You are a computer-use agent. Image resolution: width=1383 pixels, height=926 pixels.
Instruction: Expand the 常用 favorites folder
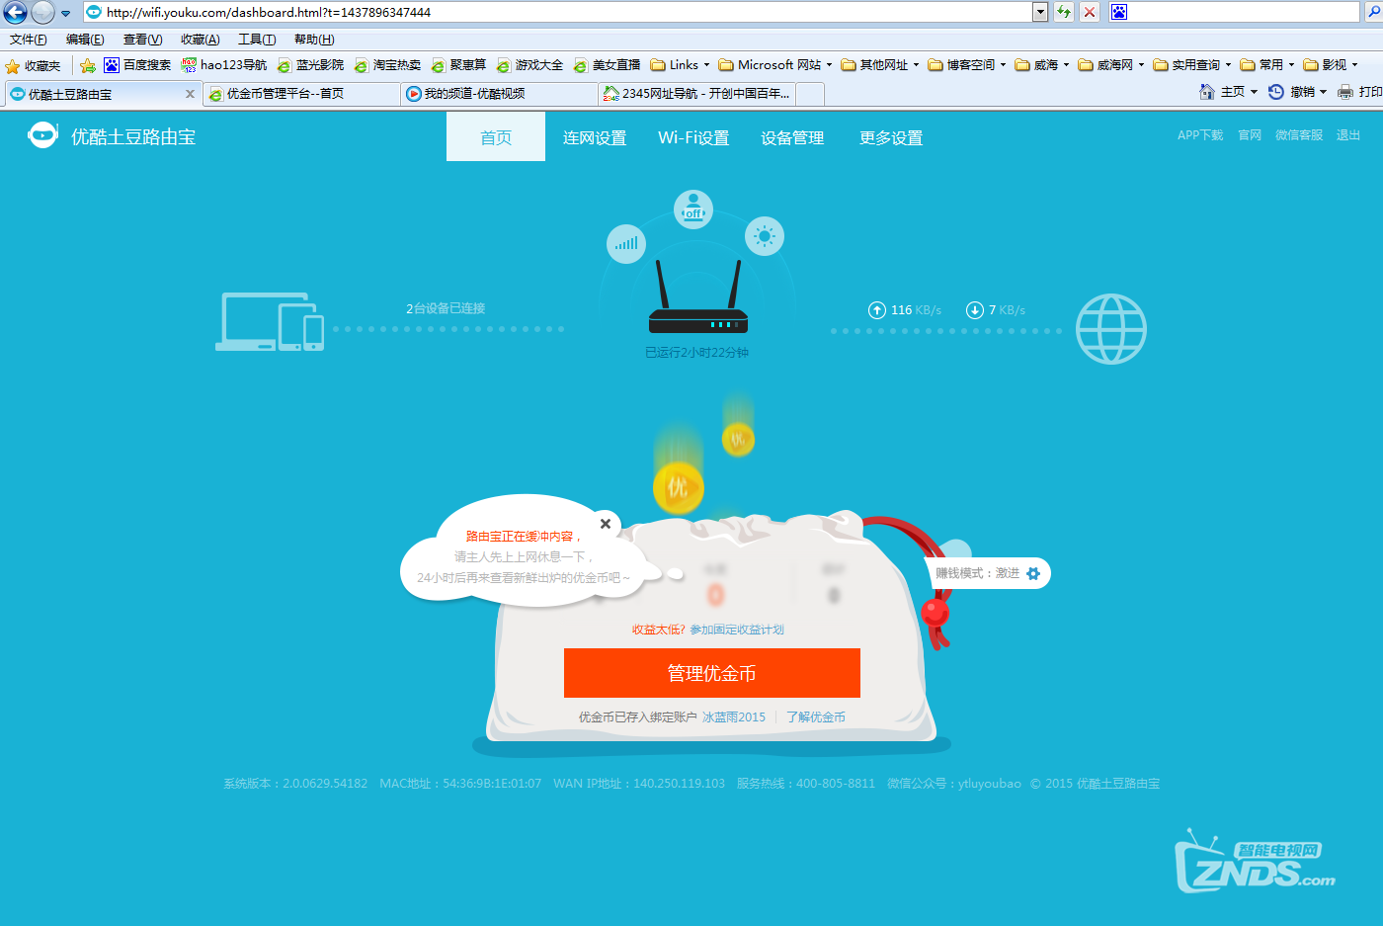pyautogui.click(x=1267, y=65)
